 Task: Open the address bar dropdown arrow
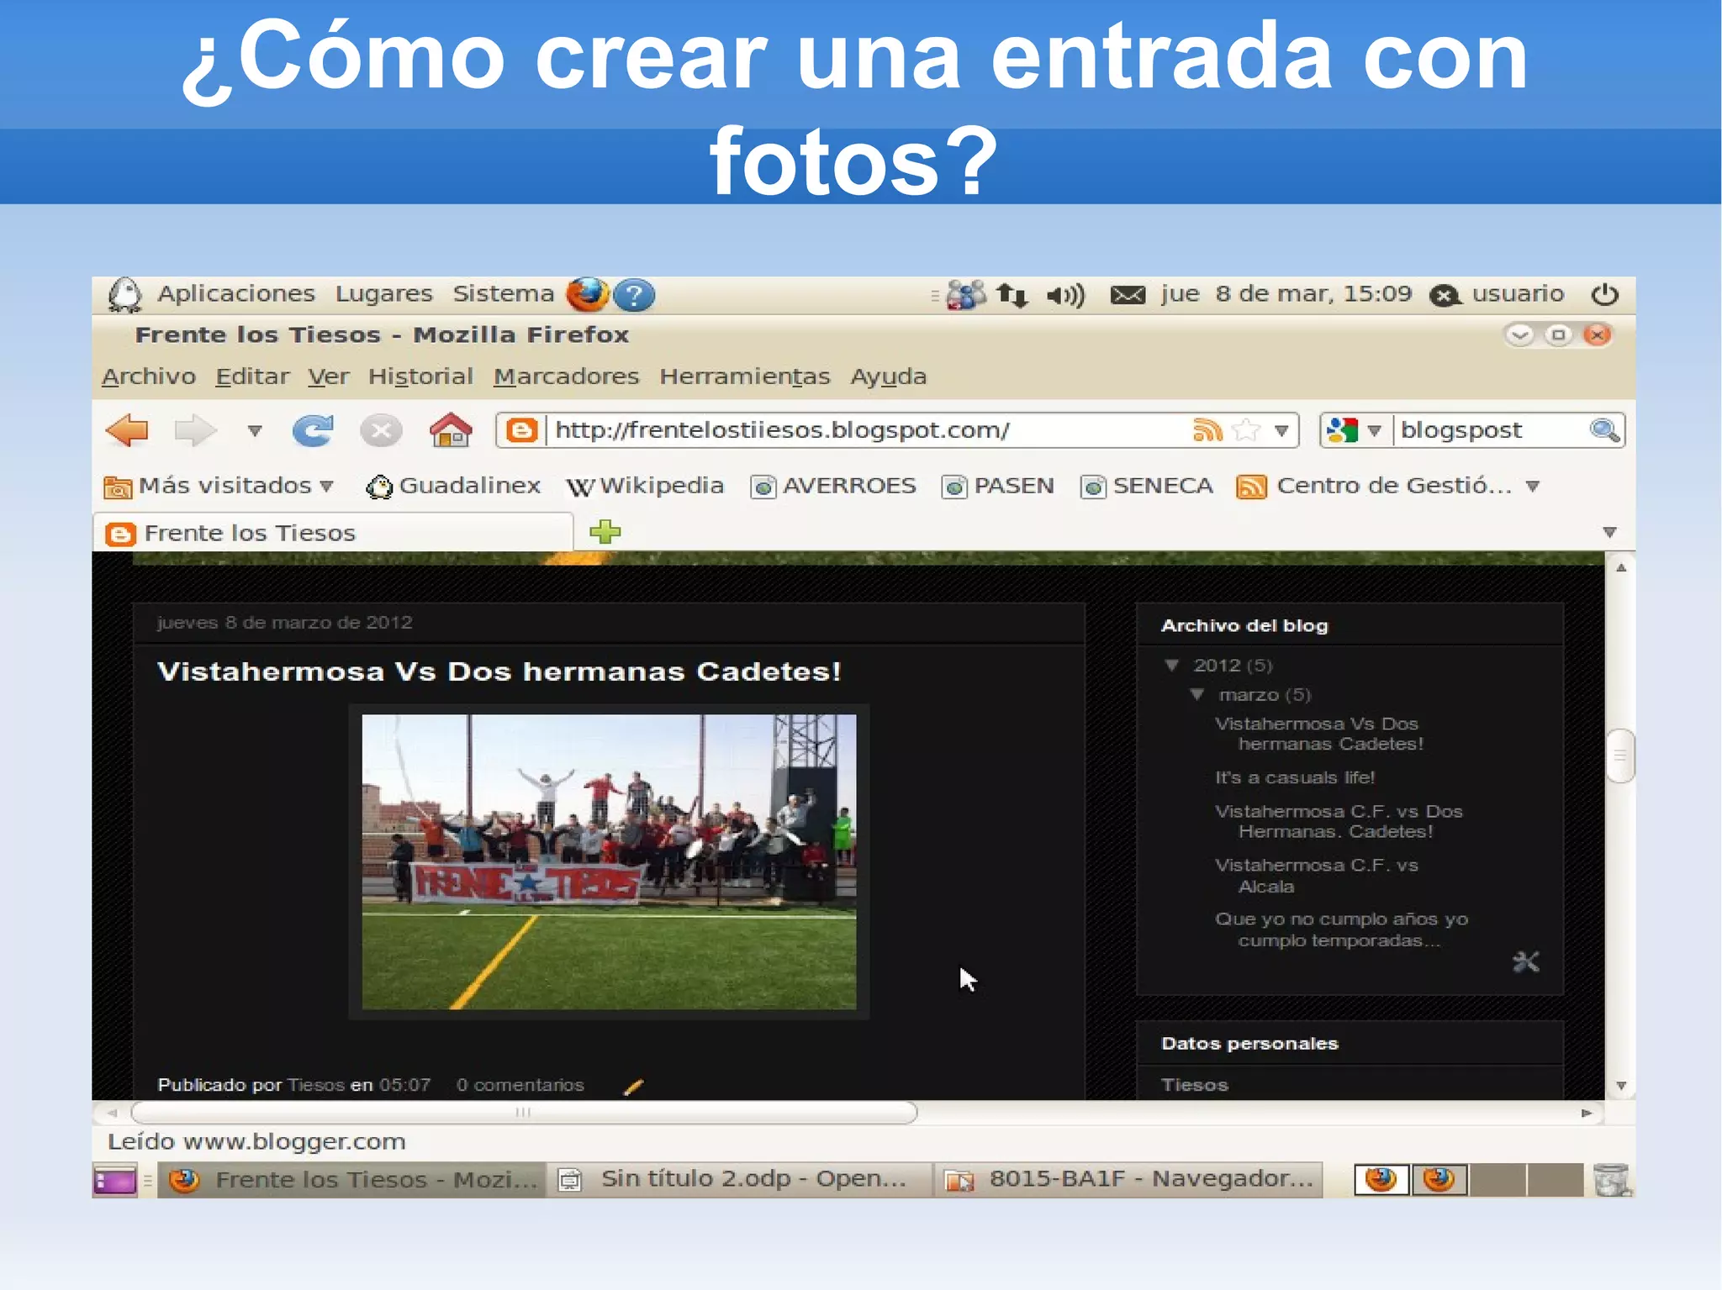click(1281, 431)
